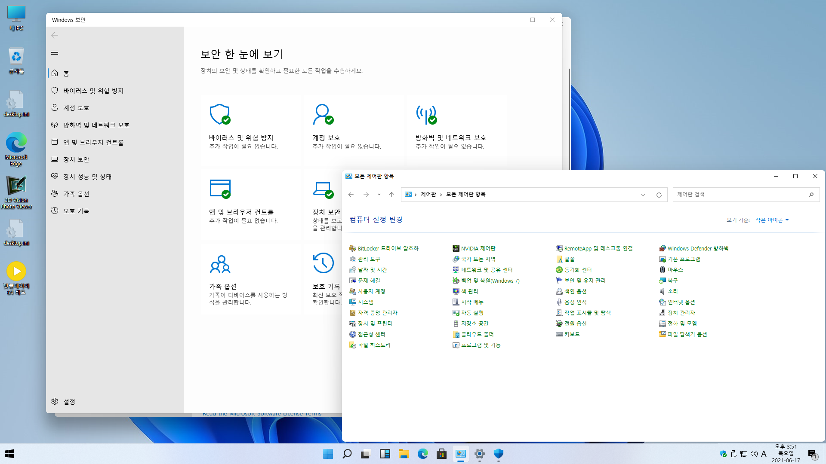Open 소리 control panel item

pyautogui.click(x=669, y=291)
